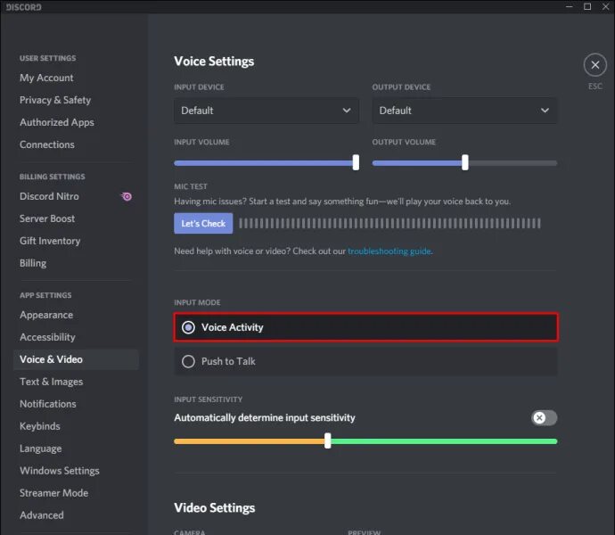Maximize the Discord window
The height and width of the screenshot is (535, 615).
[587, 6]
